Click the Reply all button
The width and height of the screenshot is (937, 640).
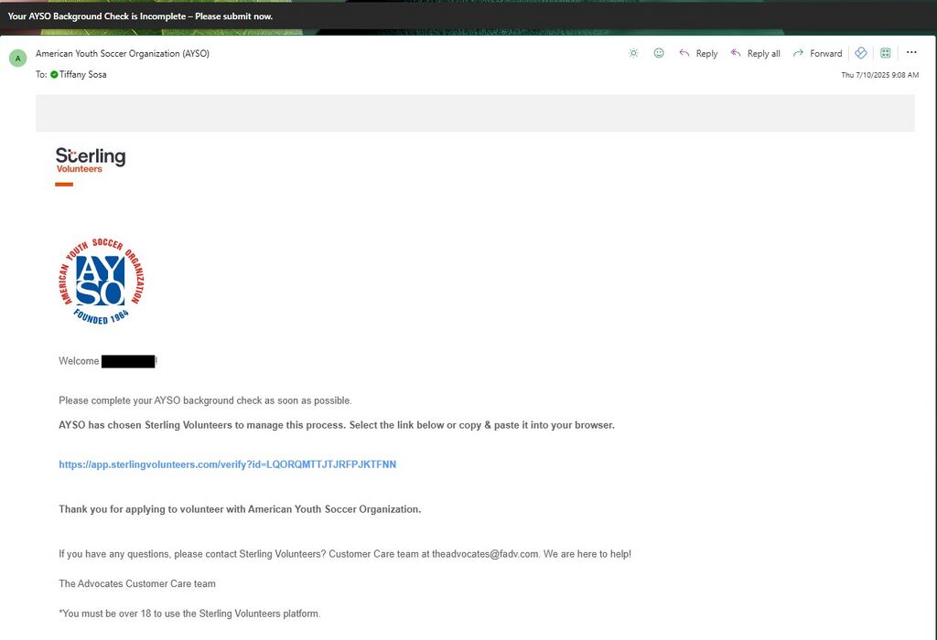point(755,54)
